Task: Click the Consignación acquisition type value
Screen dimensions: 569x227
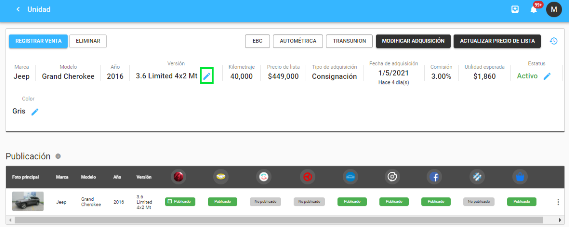Action: tap(334, 76)
